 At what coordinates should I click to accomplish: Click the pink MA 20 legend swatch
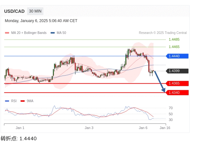point(7,33)
